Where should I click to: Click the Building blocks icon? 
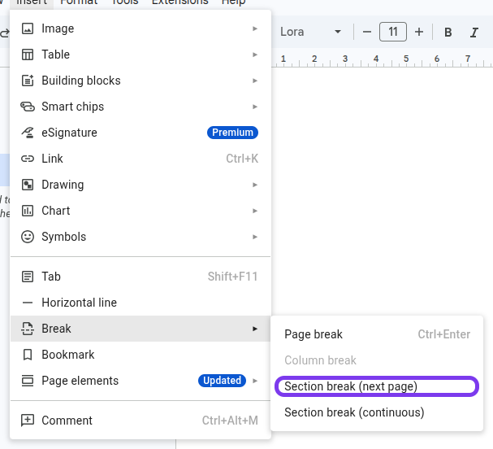pyautogui.click(x=28, y=81)
